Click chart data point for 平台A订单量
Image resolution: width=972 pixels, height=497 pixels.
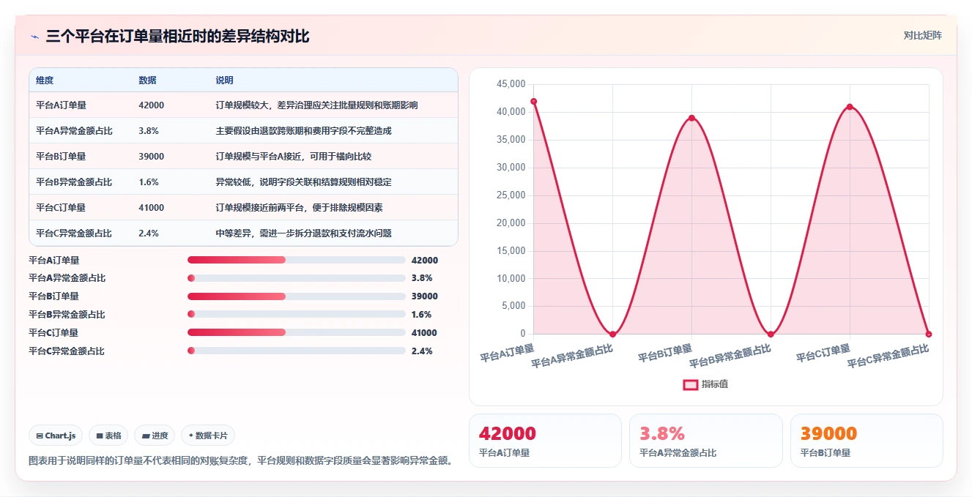point(533,101)
